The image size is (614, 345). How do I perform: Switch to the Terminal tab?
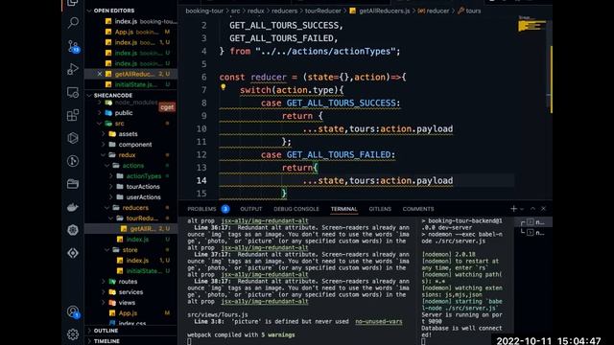coord(343,209)
